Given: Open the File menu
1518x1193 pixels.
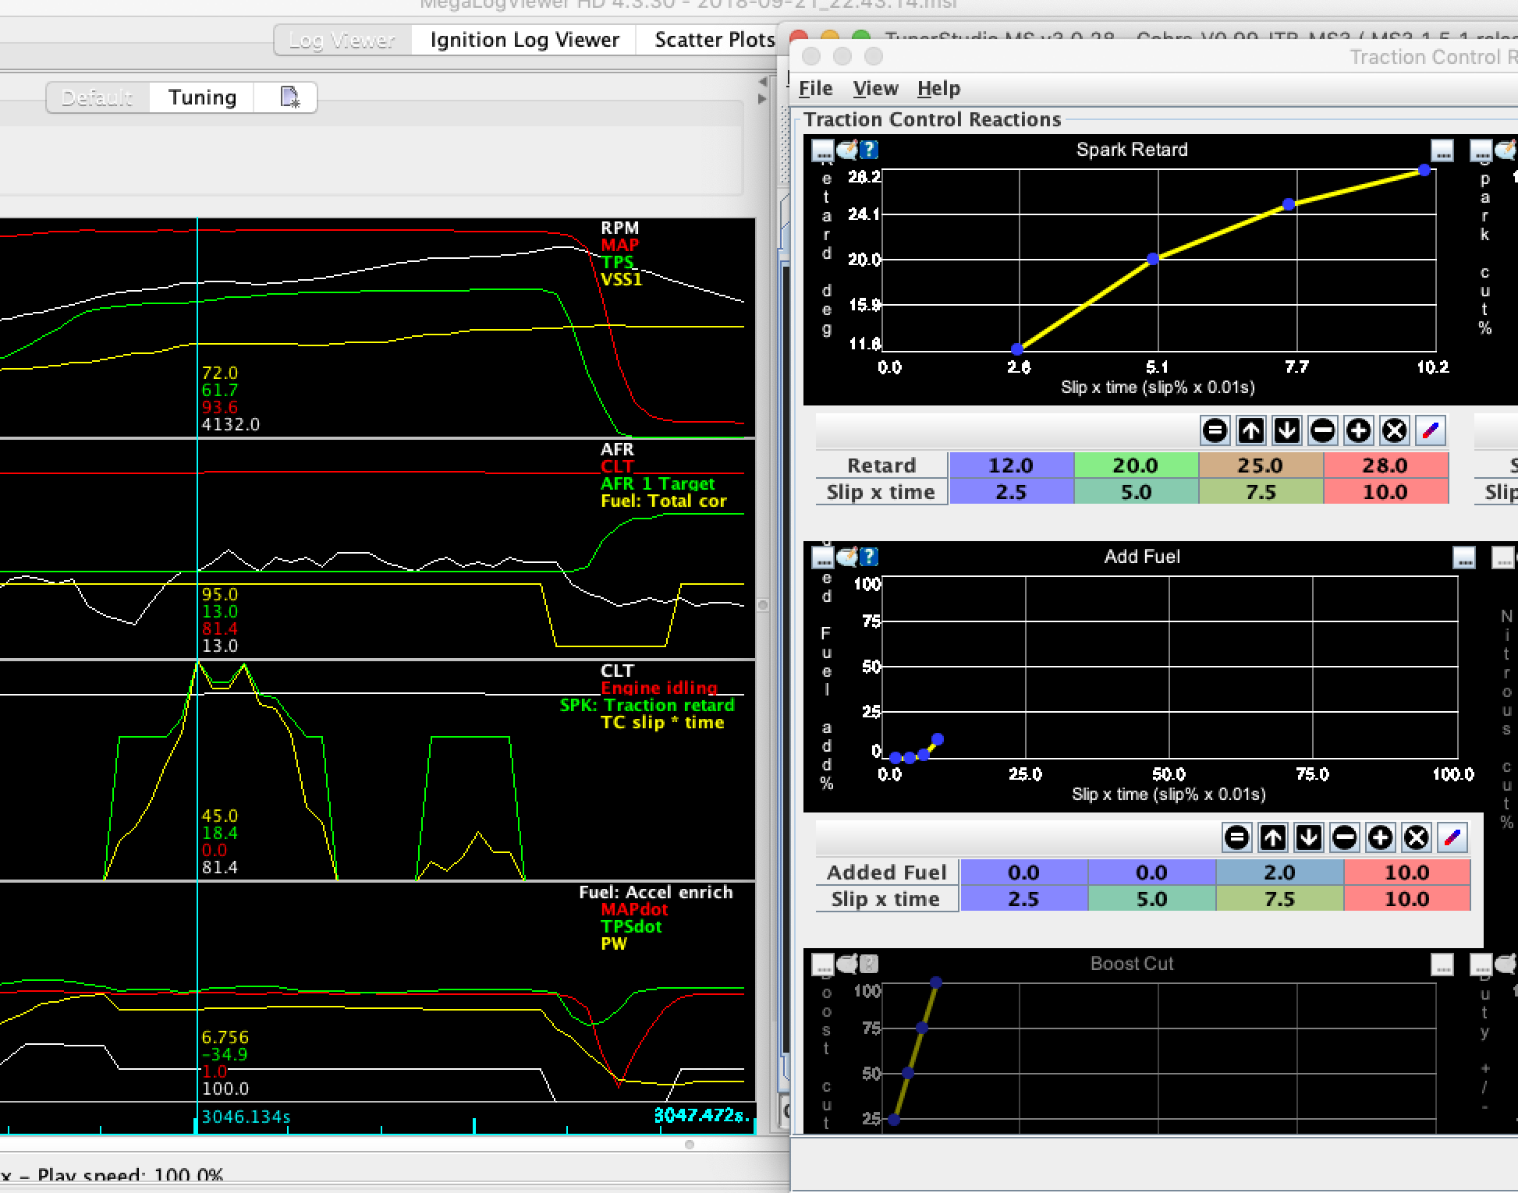Looking at the screenshot, I should coord(816,88).
